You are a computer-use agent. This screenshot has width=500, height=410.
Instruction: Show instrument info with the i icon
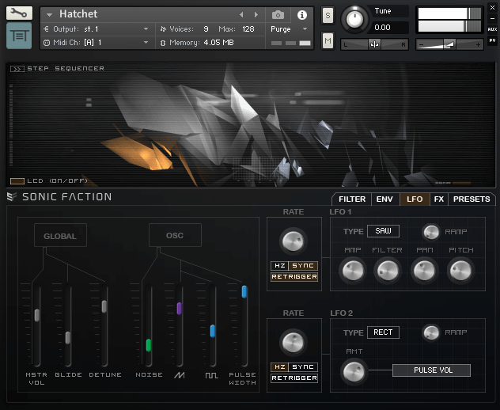pyautogui.click(x=302, y=15)
